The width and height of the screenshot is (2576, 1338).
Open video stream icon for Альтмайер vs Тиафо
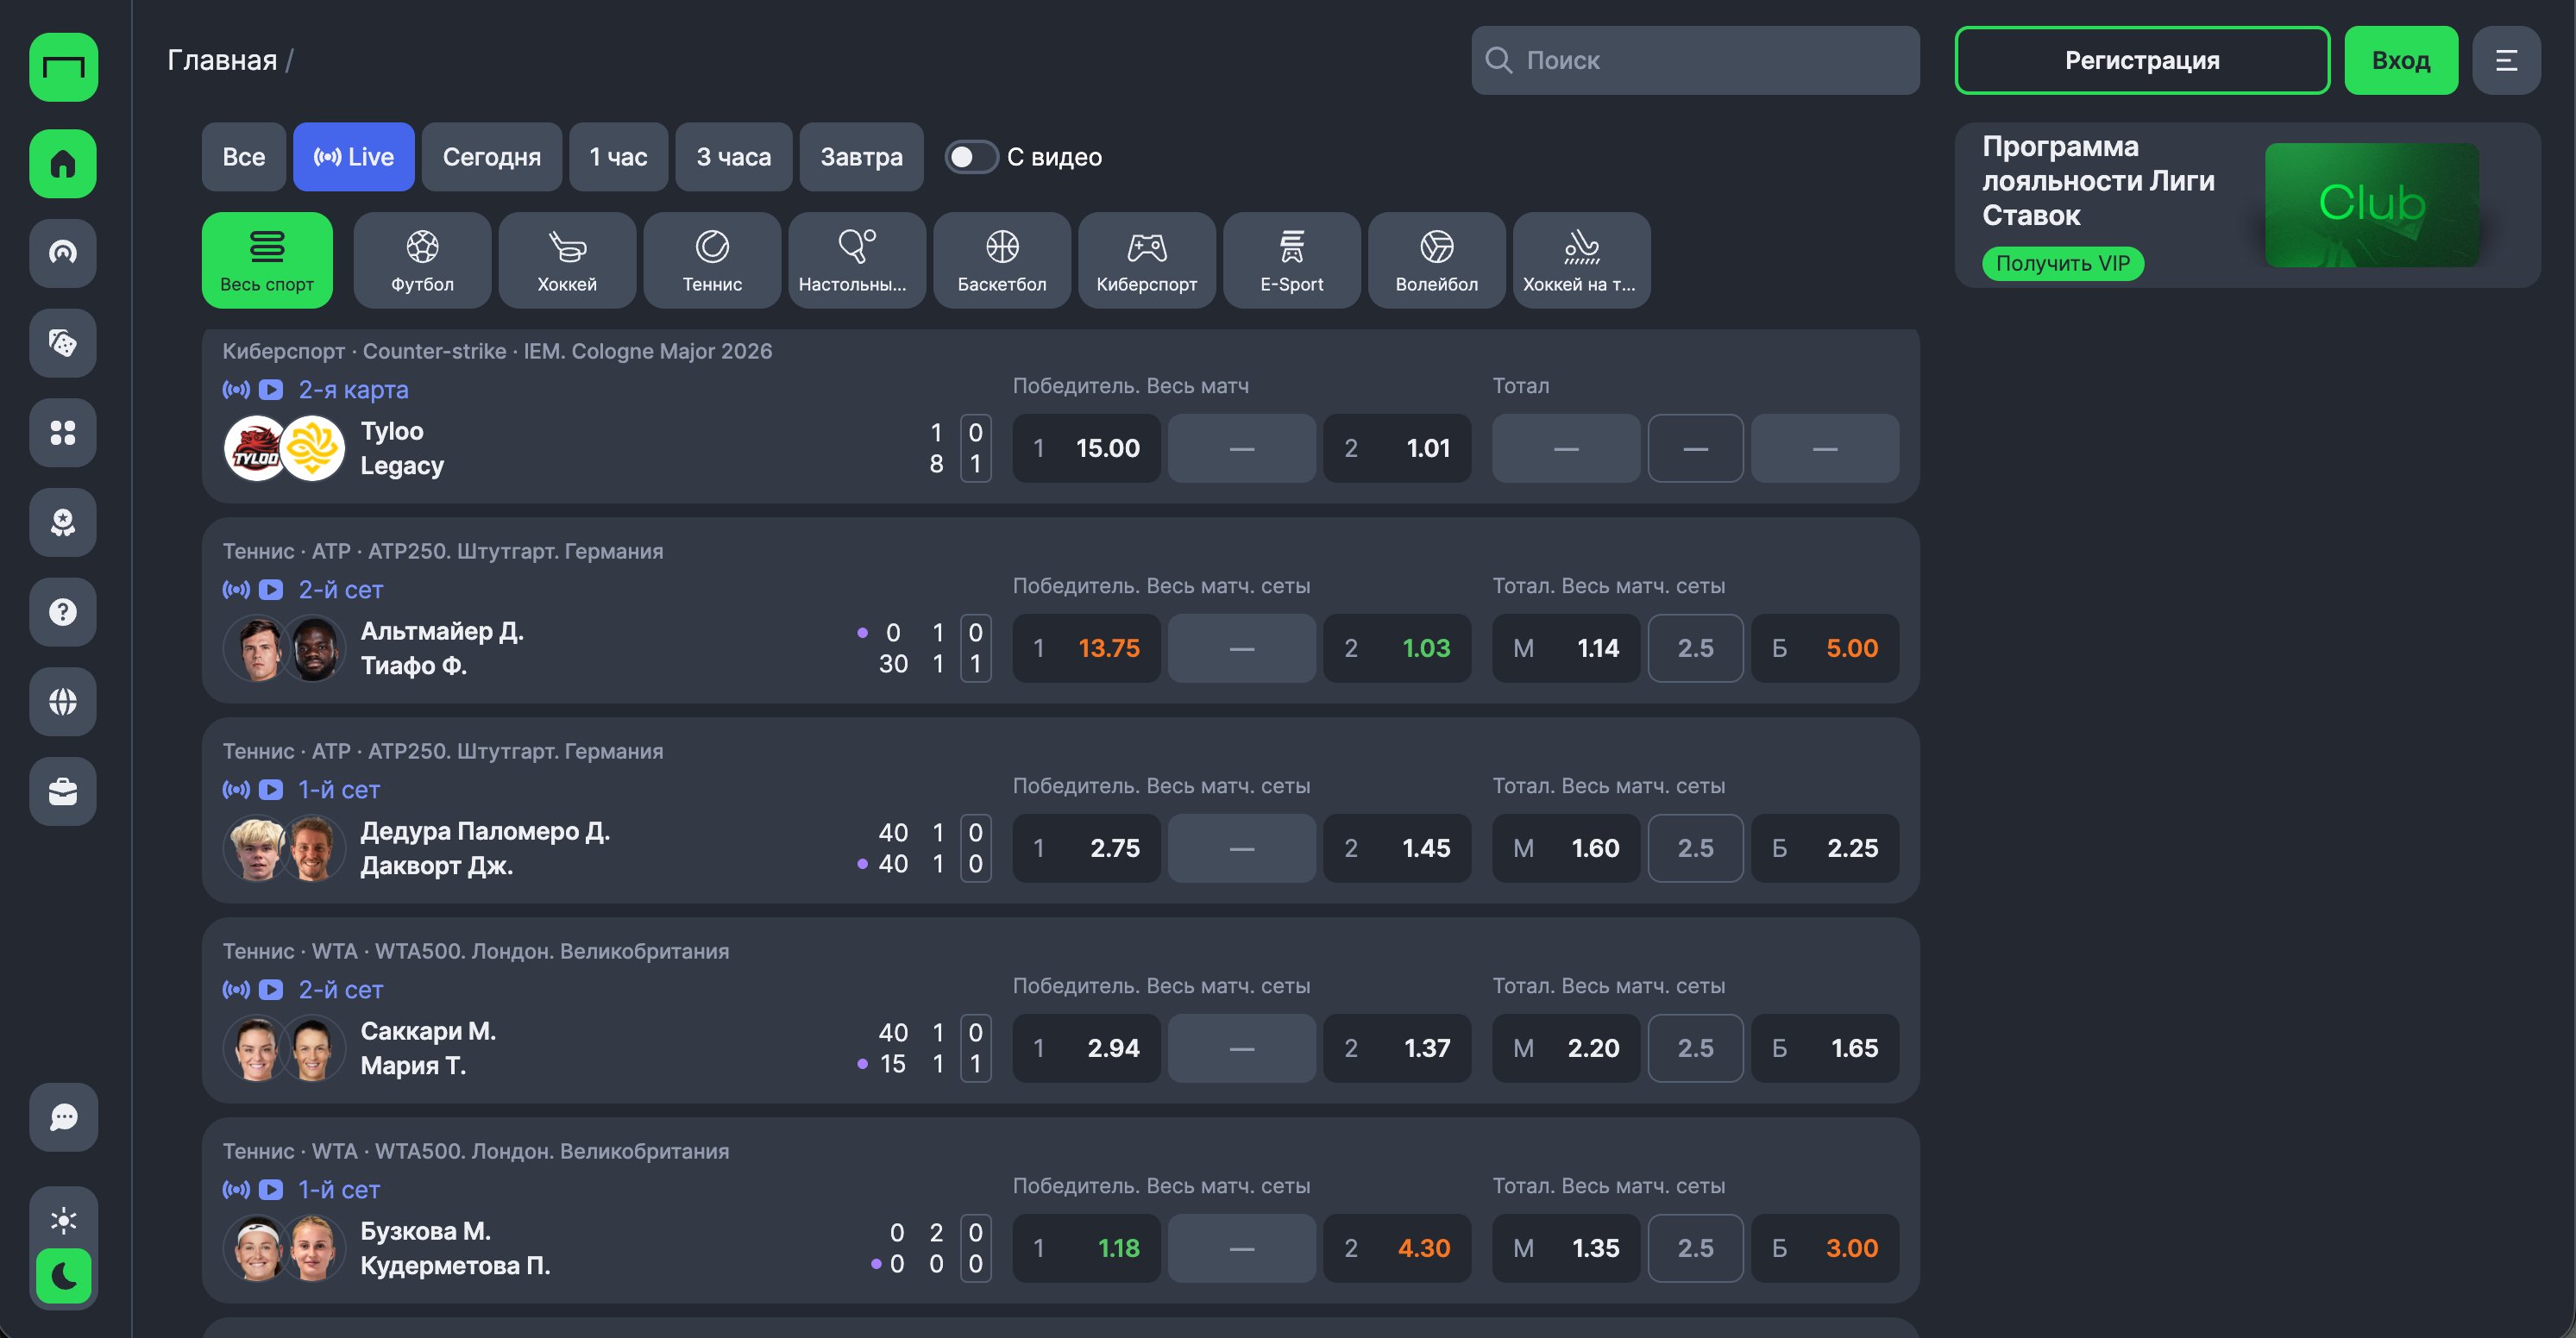(271, 590)
